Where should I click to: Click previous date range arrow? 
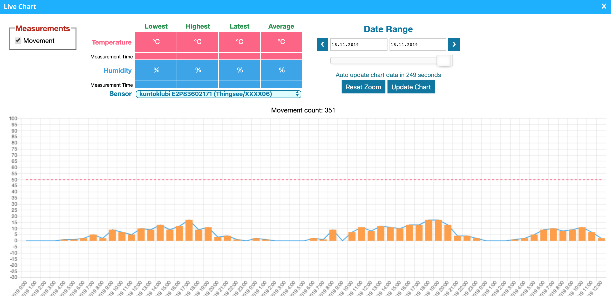[322, 45]
